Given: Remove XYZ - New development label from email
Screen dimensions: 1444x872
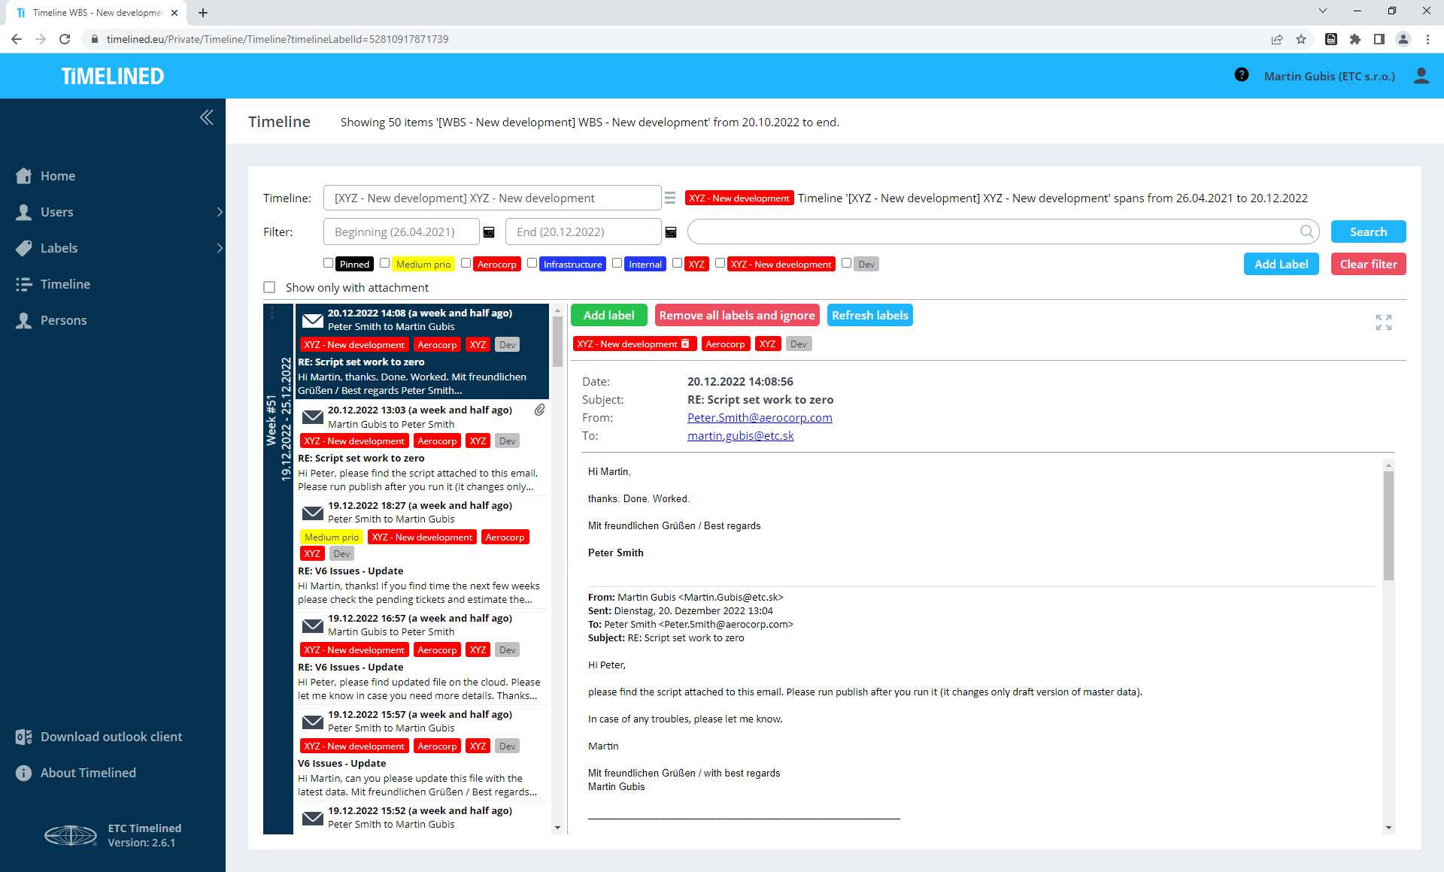Looking at the screenshot, I should pyautogui.click(x=685, y=344).
